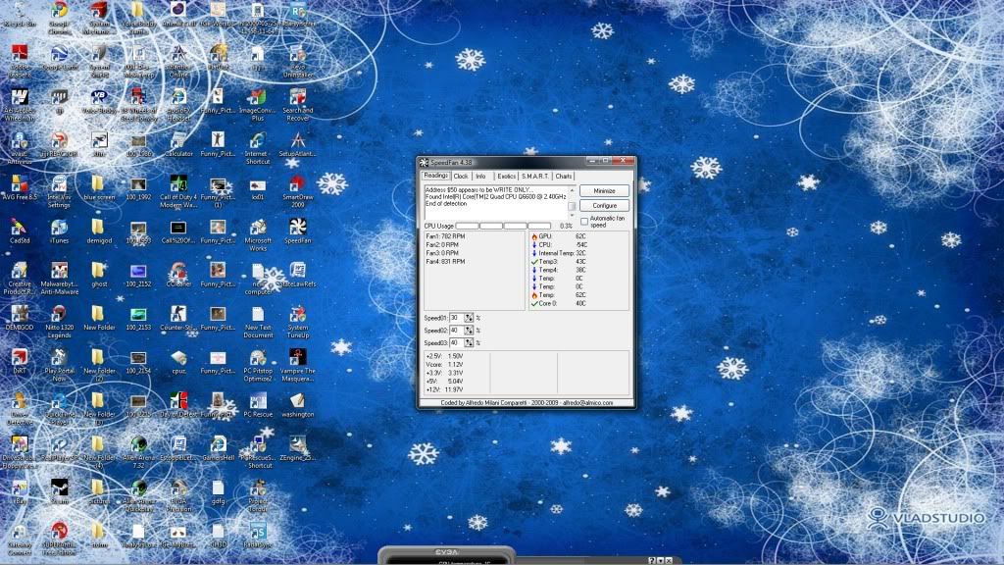Open iTunes from the desktop
Screen dimensions: 1004x565
click(x=60, y=225)
